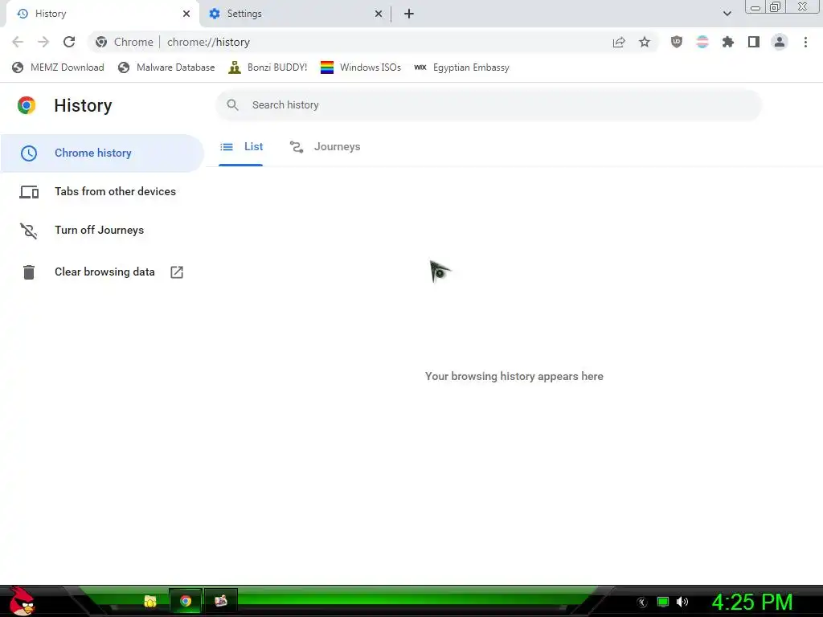
Task: Click the clock icon next to Chrome history
Action: click(x=29, y=153)
